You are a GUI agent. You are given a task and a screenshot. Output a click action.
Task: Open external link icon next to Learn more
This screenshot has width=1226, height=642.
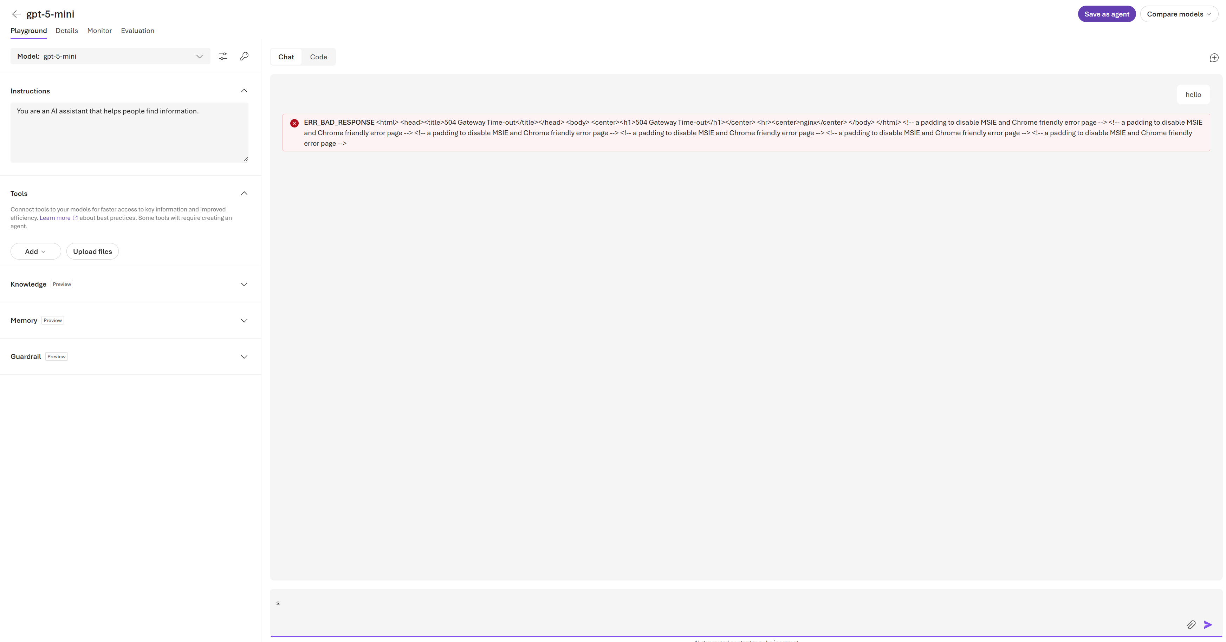point(75,218)
